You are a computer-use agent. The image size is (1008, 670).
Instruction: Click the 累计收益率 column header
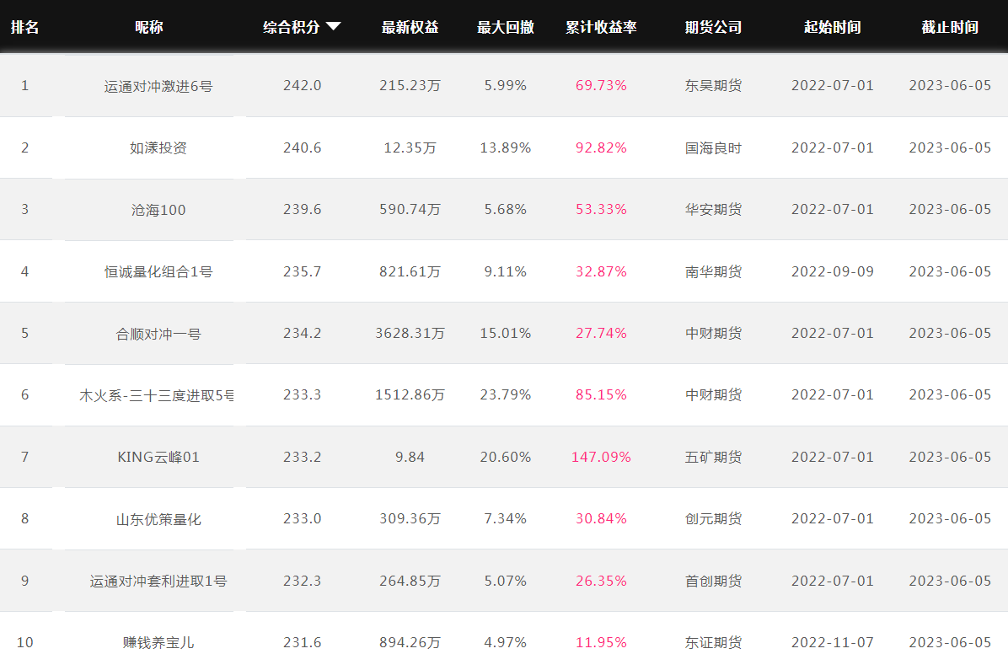point(601,27)
